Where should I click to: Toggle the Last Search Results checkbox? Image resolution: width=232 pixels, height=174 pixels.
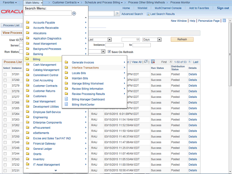(148, 14)
